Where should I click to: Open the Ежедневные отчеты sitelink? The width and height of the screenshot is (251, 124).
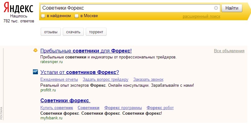pos(59,80)
